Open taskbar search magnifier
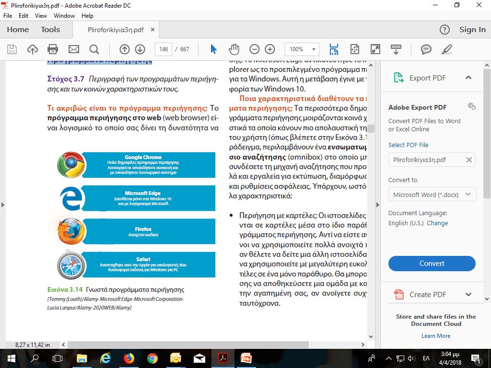The image size is (491, 368). click(35, 358)
